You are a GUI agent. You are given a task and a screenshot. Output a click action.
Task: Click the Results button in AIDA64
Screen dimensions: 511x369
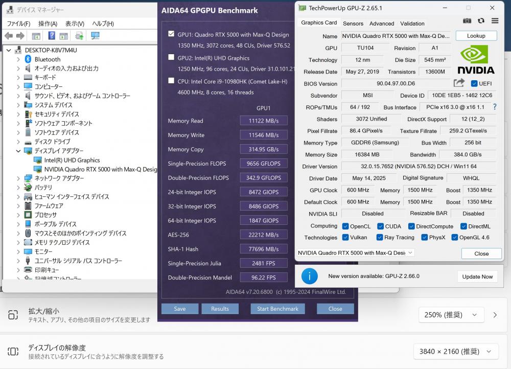pyautogui.click(x=220, y=309)
